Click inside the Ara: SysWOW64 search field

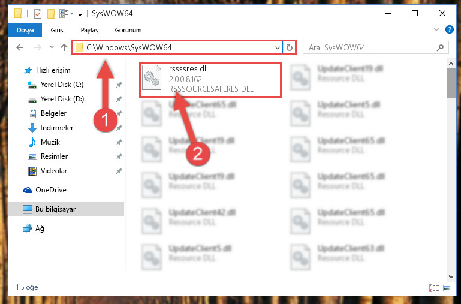click(370, 47)
